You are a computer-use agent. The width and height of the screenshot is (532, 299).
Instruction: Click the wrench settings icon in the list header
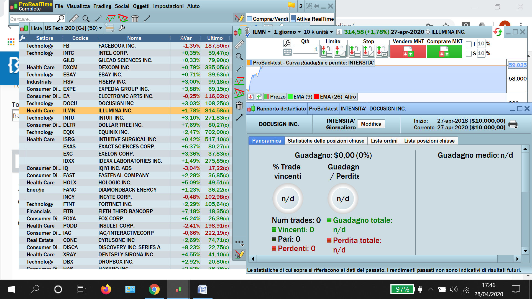pyautogui.click(x=122, y=28)
